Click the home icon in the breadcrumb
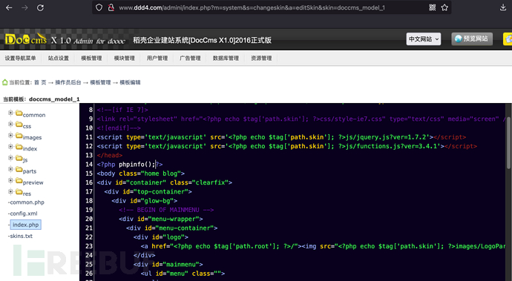512x281 pixels. (5, 82)
